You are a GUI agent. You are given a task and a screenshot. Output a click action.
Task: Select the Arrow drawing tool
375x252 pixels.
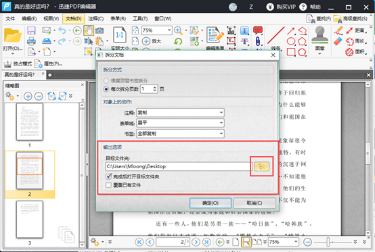(291, 31)
